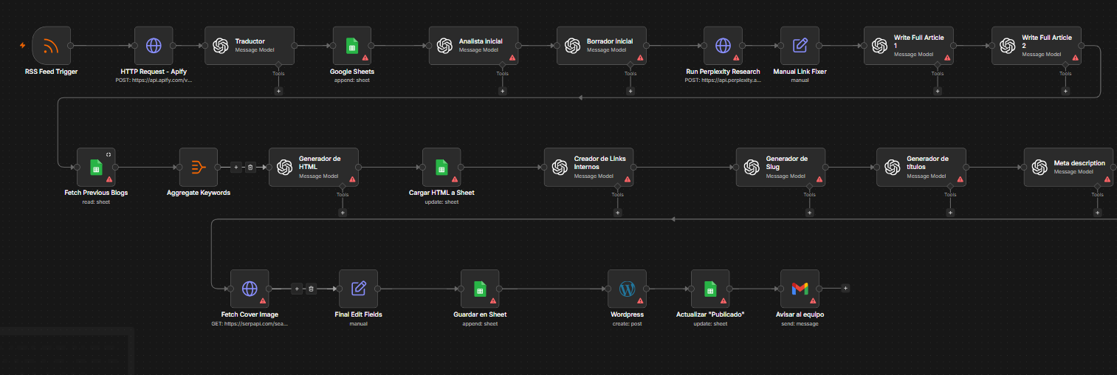Click the output connector of Manual Link Fixer

819,46
